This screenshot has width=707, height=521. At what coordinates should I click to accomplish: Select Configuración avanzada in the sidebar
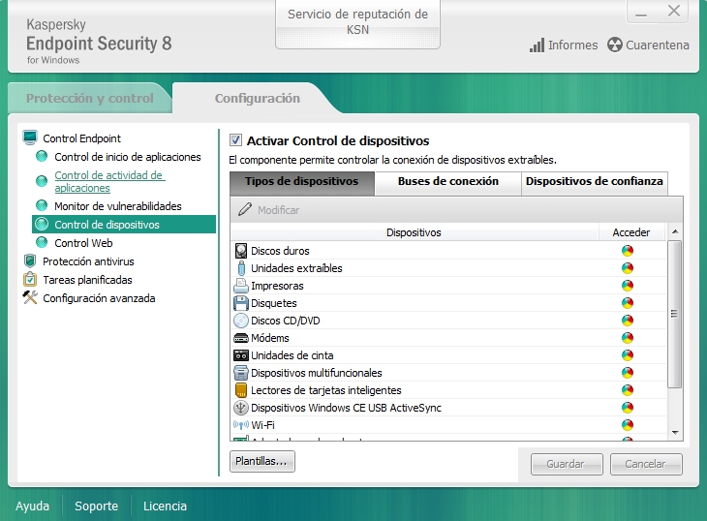pos(99,298)
